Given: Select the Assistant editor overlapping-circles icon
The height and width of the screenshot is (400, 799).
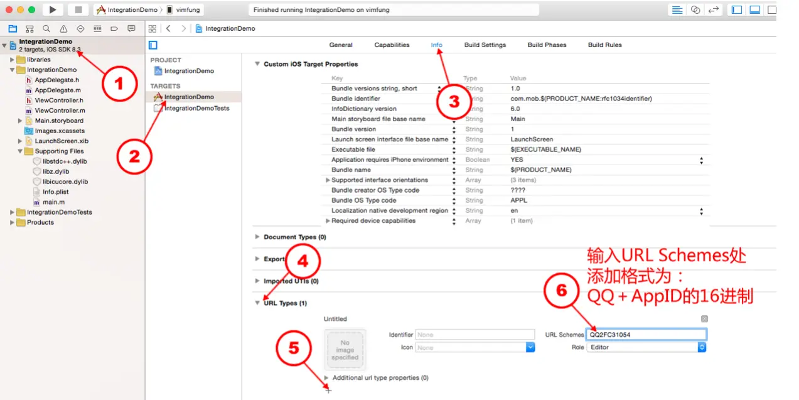Looking at the screenshot, I should (x=695, y=10).
